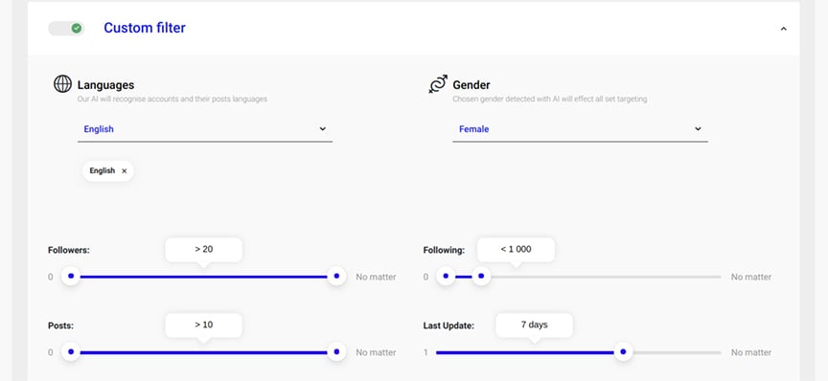
Task: Click the unfilled Following slider track
Action: pyautogui.click(x=606, y=277)
